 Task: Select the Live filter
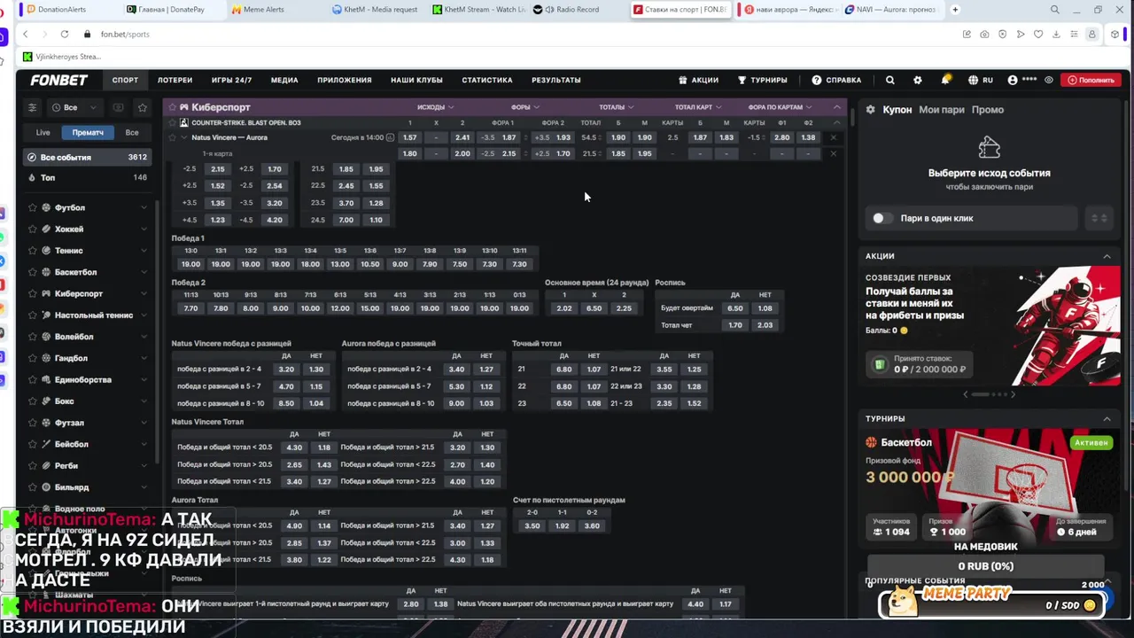tap(43, 132)
